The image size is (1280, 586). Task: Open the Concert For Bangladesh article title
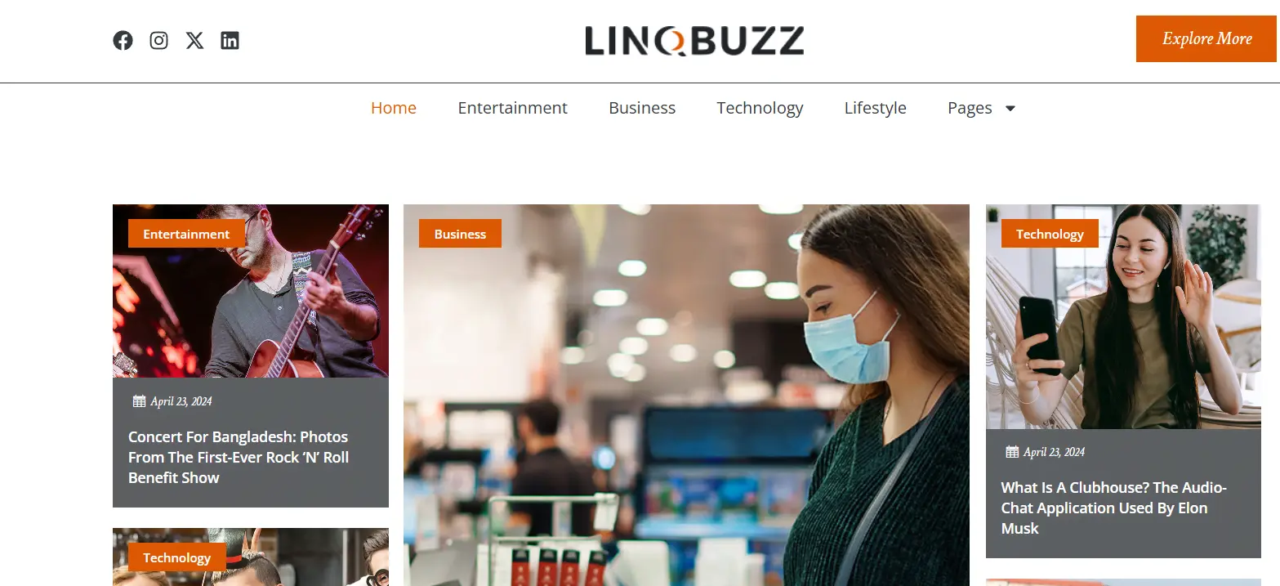pos(239,457)
